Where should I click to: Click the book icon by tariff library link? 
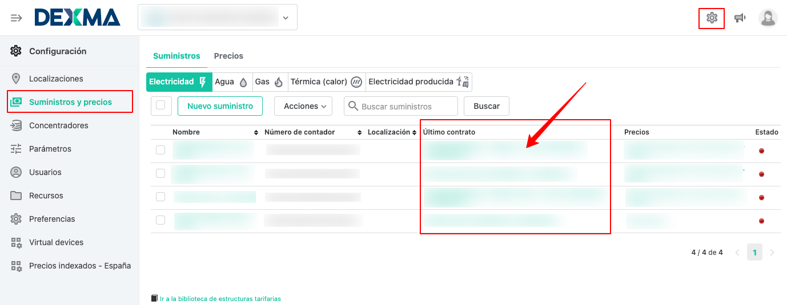(154, 298)
